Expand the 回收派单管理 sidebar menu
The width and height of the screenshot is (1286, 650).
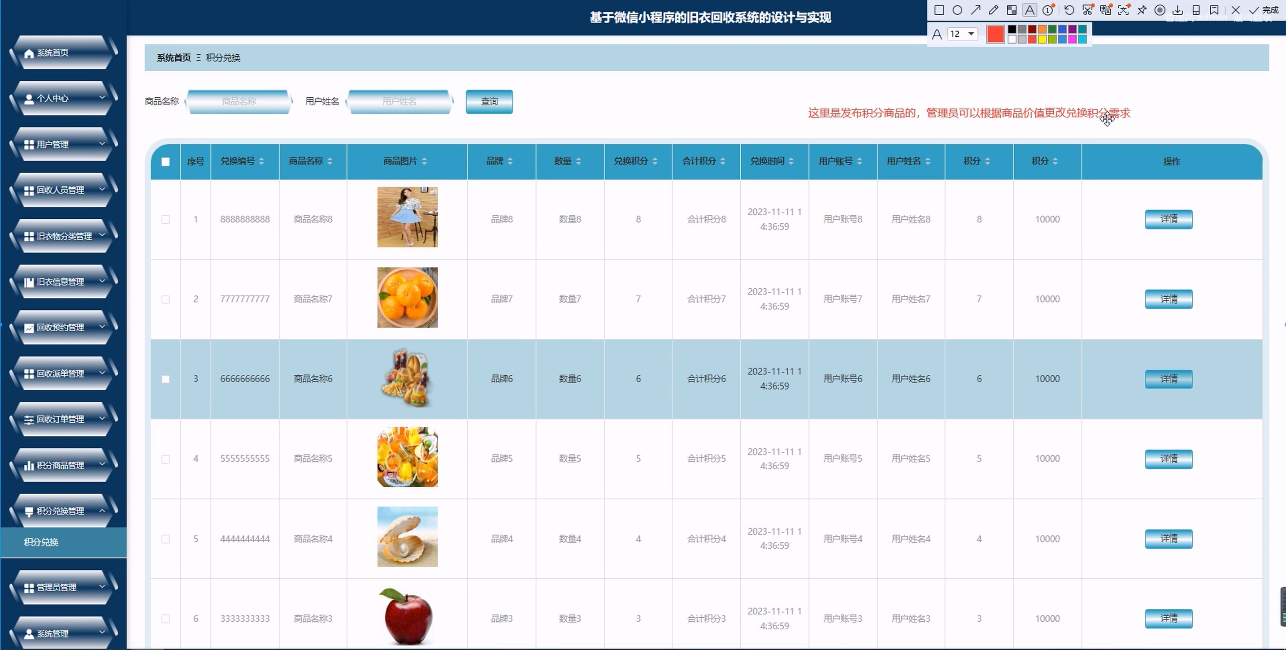tap(63, 373)
